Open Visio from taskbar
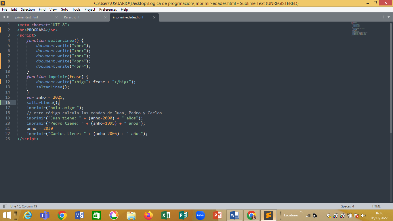The image size is (393, 221). pyautogui.click(x=79, y=215)
